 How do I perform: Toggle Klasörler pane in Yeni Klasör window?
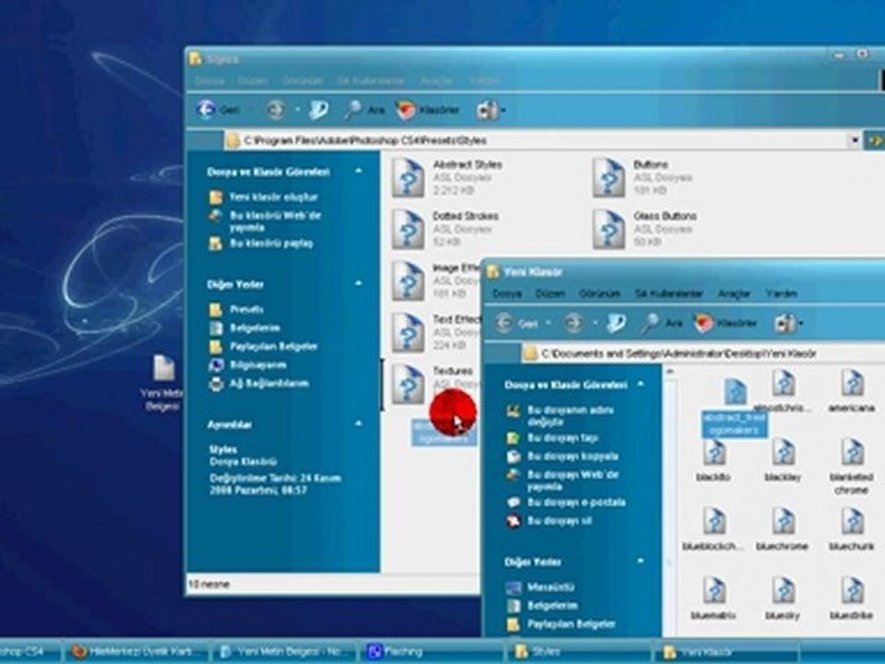[726, 323]
